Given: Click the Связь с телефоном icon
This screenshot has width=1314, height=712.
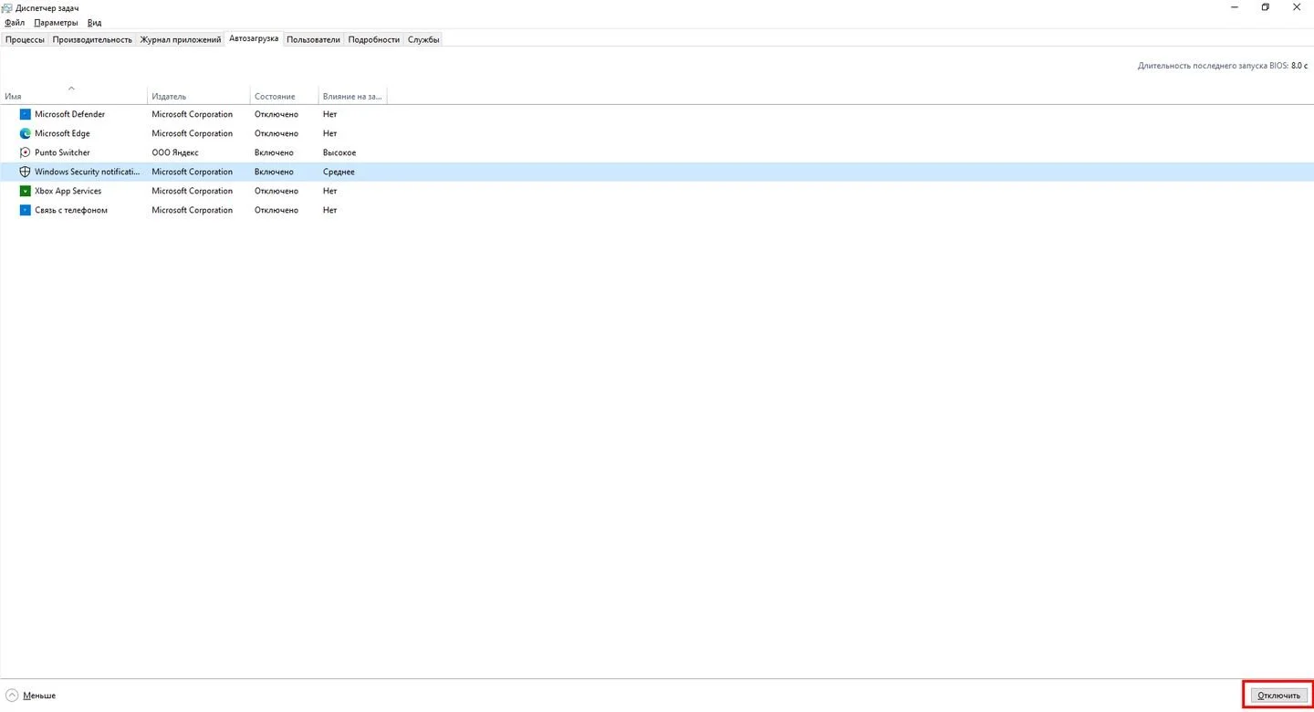Looking at the screenshot, I should [x=25, y=210].
